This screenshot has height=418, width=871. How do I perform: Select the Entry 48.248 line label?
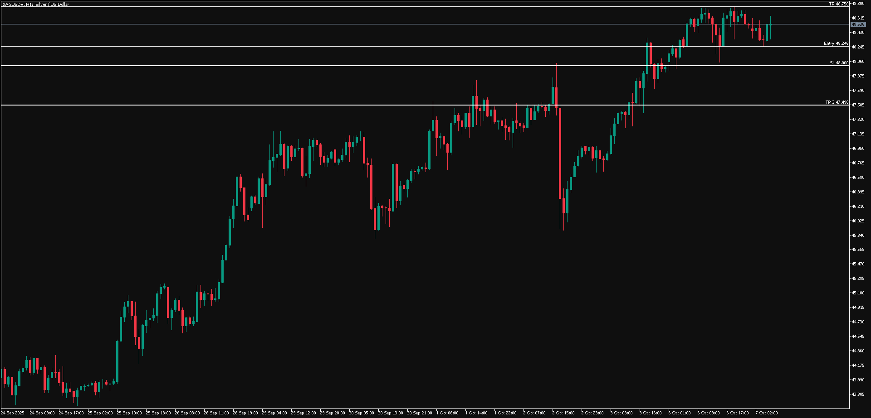point(836,43)
